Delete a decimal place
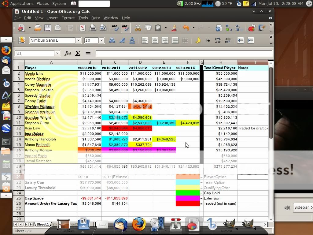This screenshot has width=313, height=235. tap(228, 40)
